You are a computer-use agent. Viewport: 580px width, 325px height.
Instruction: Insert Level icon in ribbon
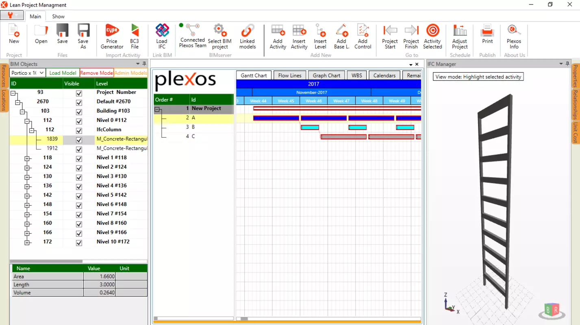[320, 37]
